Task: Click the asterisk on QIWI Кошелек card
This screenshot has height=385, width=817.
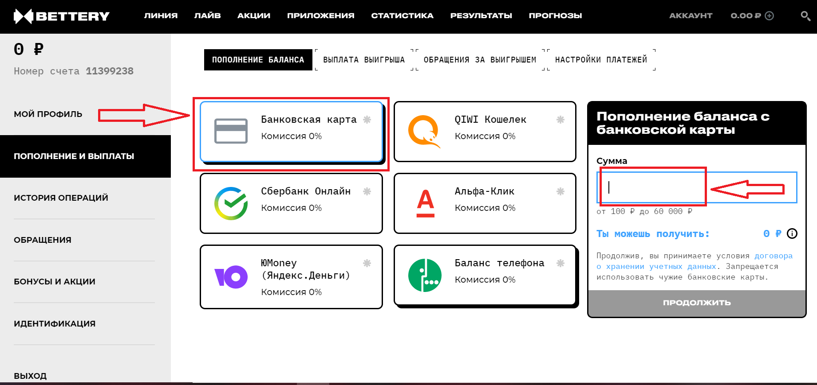Action: click(560, 119)
